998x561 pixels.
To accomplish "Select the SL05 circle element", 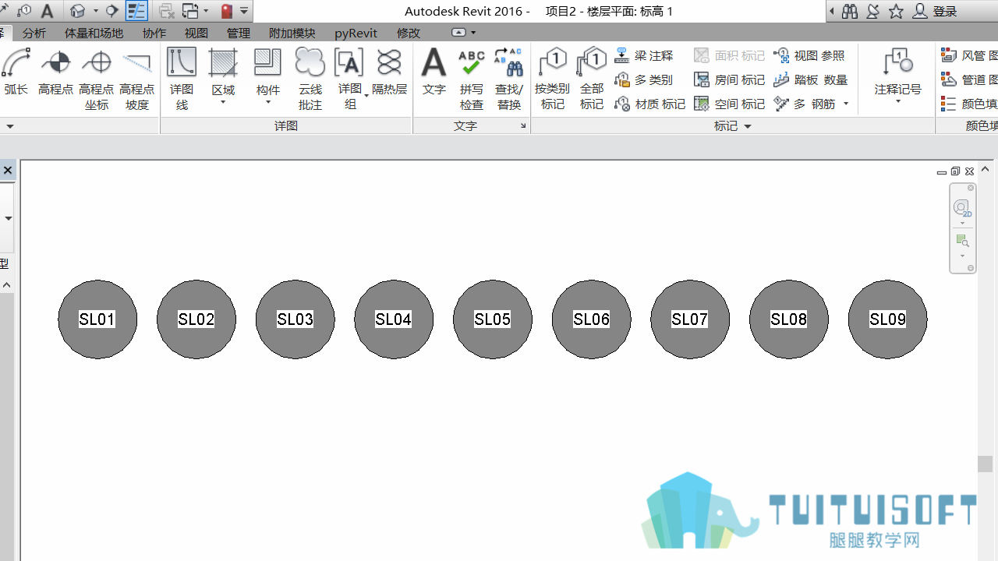I will click(x=493, y=319).
